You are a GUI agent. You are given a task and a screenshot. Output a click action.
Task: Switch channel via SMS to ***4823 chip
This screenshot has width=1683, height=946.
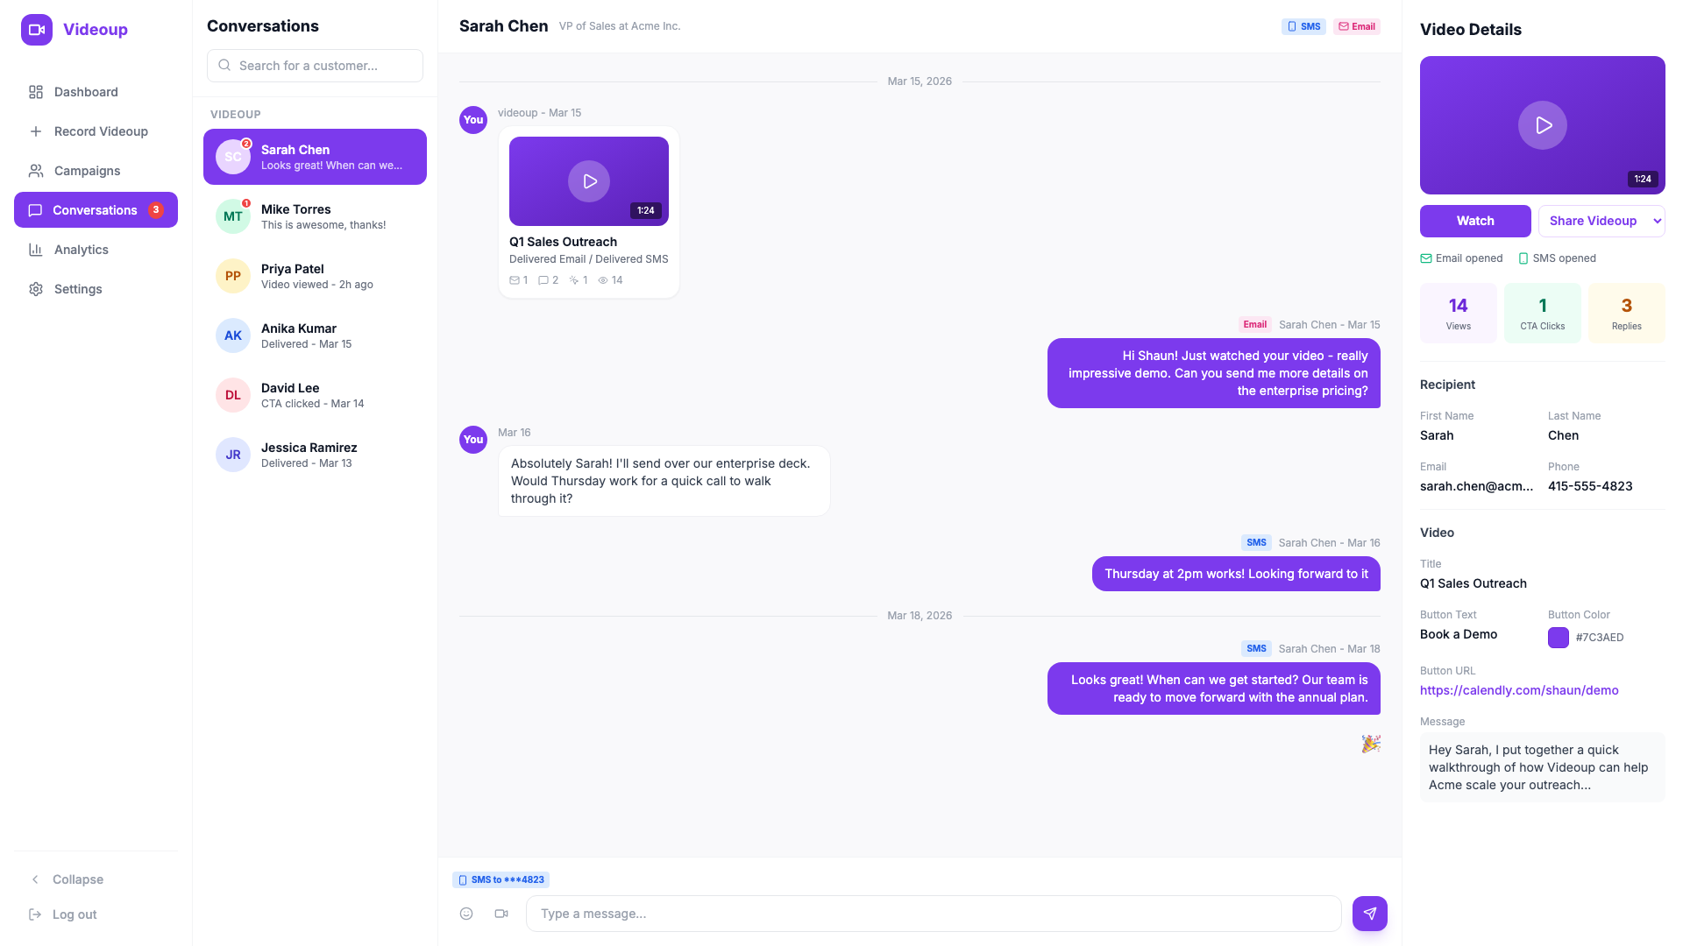click(501, 879)
